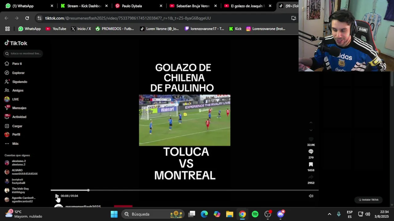Open Perfil page
394x221 pixels.
coord(13,134)
